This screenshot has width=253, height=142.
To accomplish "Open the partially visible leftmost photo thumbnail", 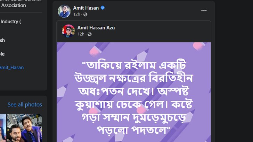I will [x=3, y=128].
